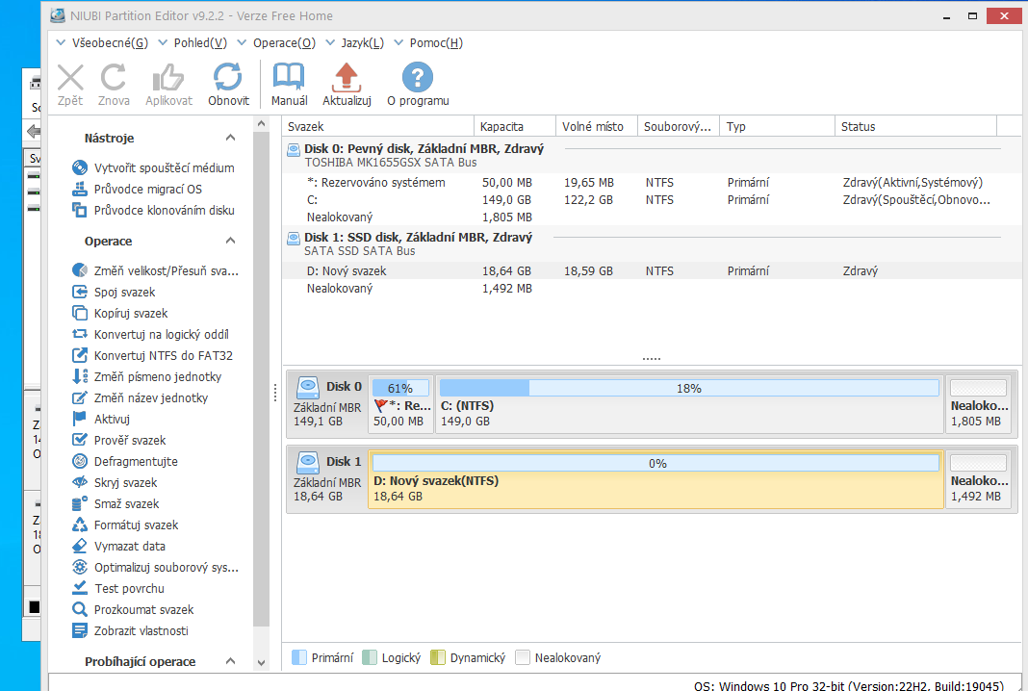The width and height of the screenshot is (1028, 691).
Task: Collapse the Probíhající operace section
Action: pyautogui.click(x=230, y=661)
